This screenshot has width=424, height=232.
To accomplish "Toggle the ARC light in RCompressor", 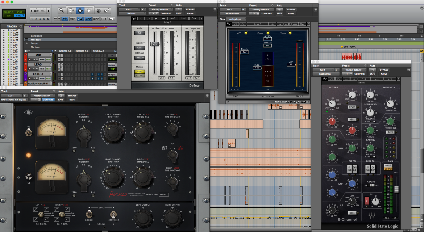I will tap(246, 33).
